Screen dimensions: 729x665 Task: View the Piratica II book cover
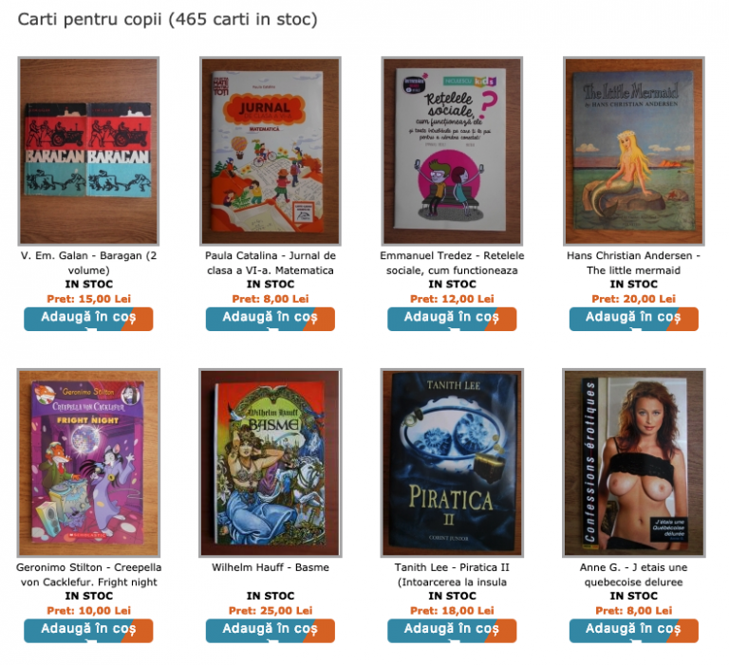[x=452, y=463]
